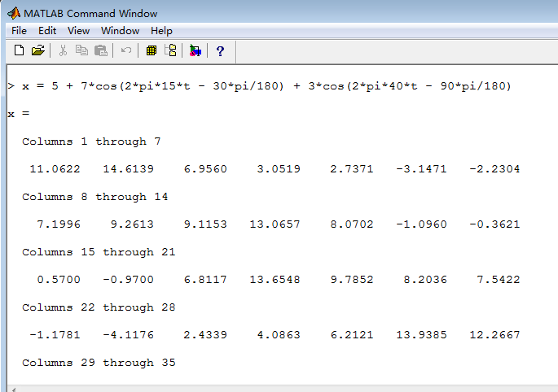Click 'Columns 1 through 7' heading

(x=91, y=142)
